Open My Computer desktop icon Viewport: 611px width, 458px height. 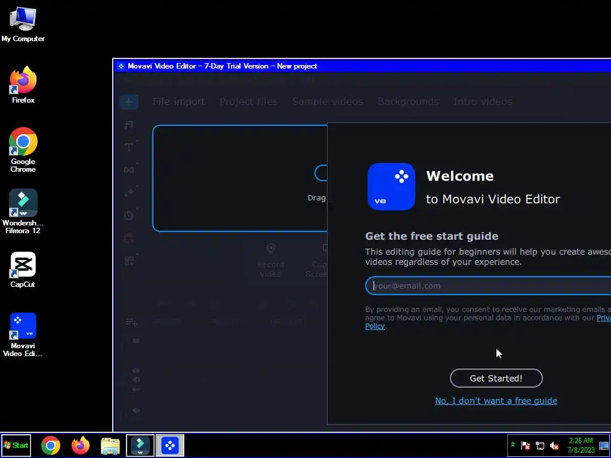tap(23, 24)
